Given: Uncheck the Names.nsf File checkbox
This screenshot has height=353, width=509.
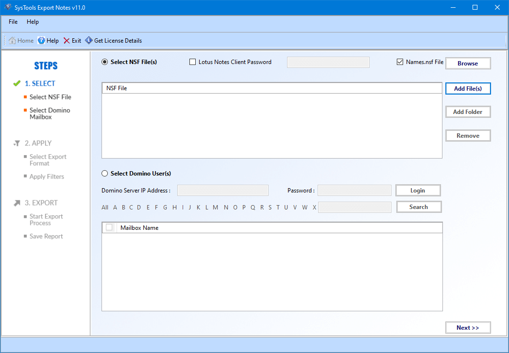Looking at the screenshot, I should [400, 62].
